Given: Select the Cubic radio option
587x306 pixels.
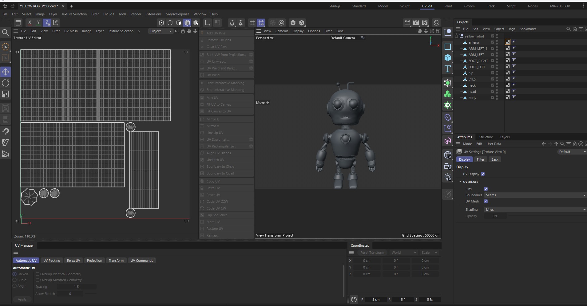Looking at the screenshot, I should 14,280.
